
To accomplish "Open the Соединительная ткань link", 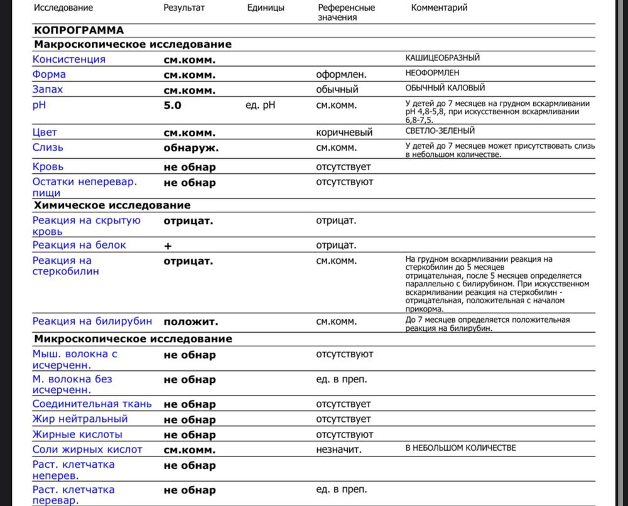I will click(92, 404).
